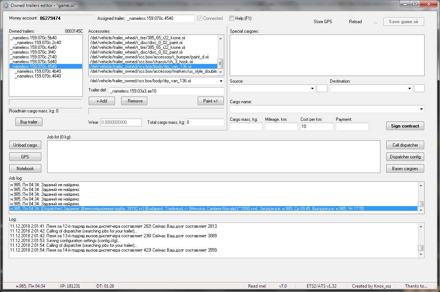The image size is (440, 292).
Task: Toggle the Connected checkbox
Action: (200, 18)
